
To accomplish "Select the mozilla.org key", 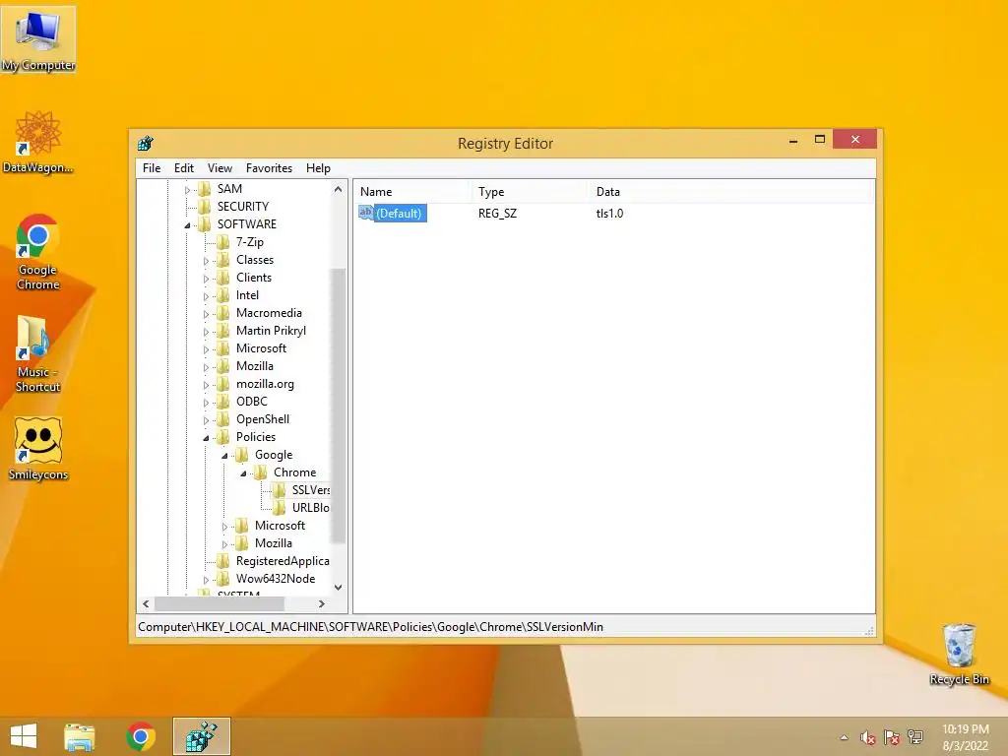I will pyautogui.click(x=265, y=384).
